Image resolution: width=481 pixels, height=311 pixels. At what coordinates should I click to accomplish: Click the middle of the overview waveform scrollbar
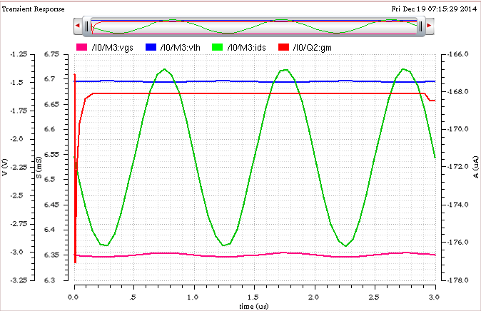click(253, 26)
